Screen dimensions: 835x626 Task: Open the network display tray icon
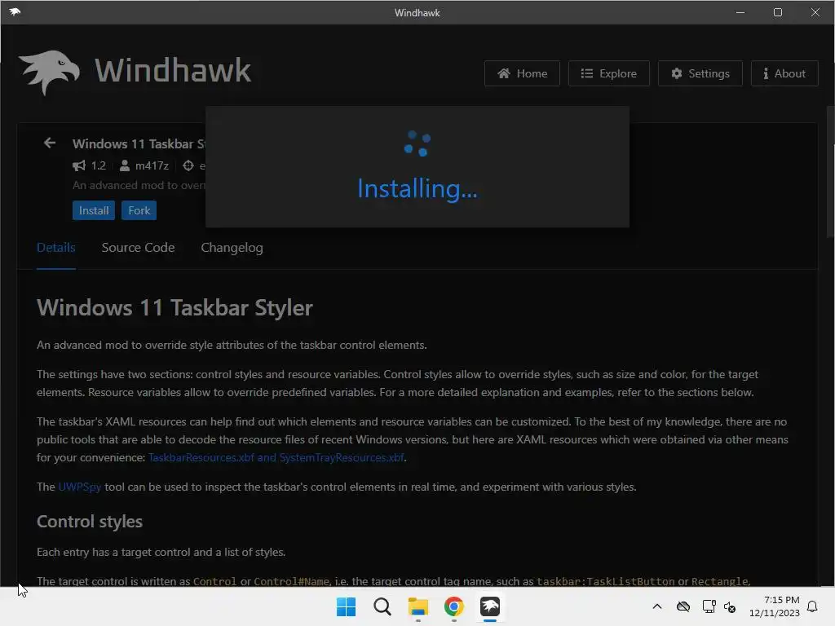point(709,606)
